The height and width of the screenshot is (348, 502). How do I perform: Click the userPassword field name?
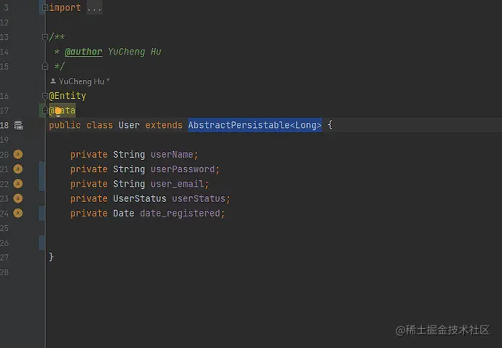183,169
